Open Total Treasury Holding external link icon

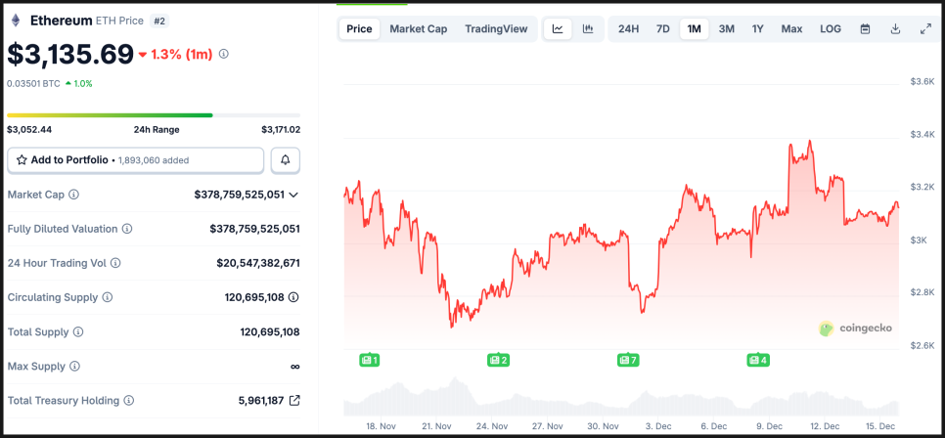(x=294, y=400)
